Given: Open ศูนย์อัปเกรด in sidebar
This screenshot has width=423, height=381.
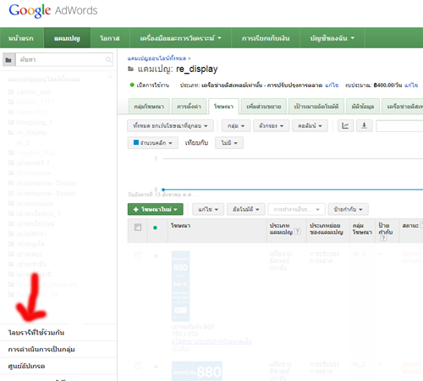Looking at the screenshot, I should (x=26, y=367).
